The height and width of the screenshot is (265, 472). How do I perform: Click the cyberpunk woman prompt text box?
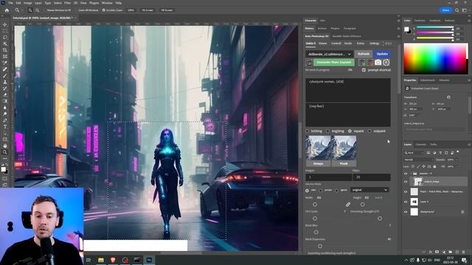click(348, 90)
